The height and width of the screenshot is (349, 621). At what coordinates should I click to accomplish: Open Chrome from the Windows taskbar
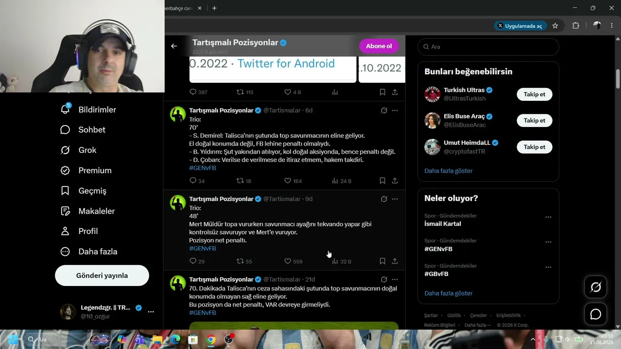(211, 339)
